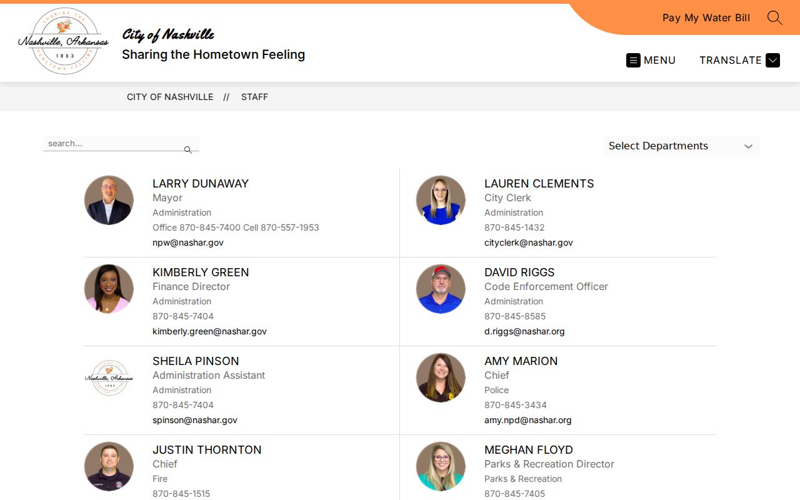
Task: Click the name JUSTIN THORNTON
Action: pyautogui.click(x=207, y=450)
